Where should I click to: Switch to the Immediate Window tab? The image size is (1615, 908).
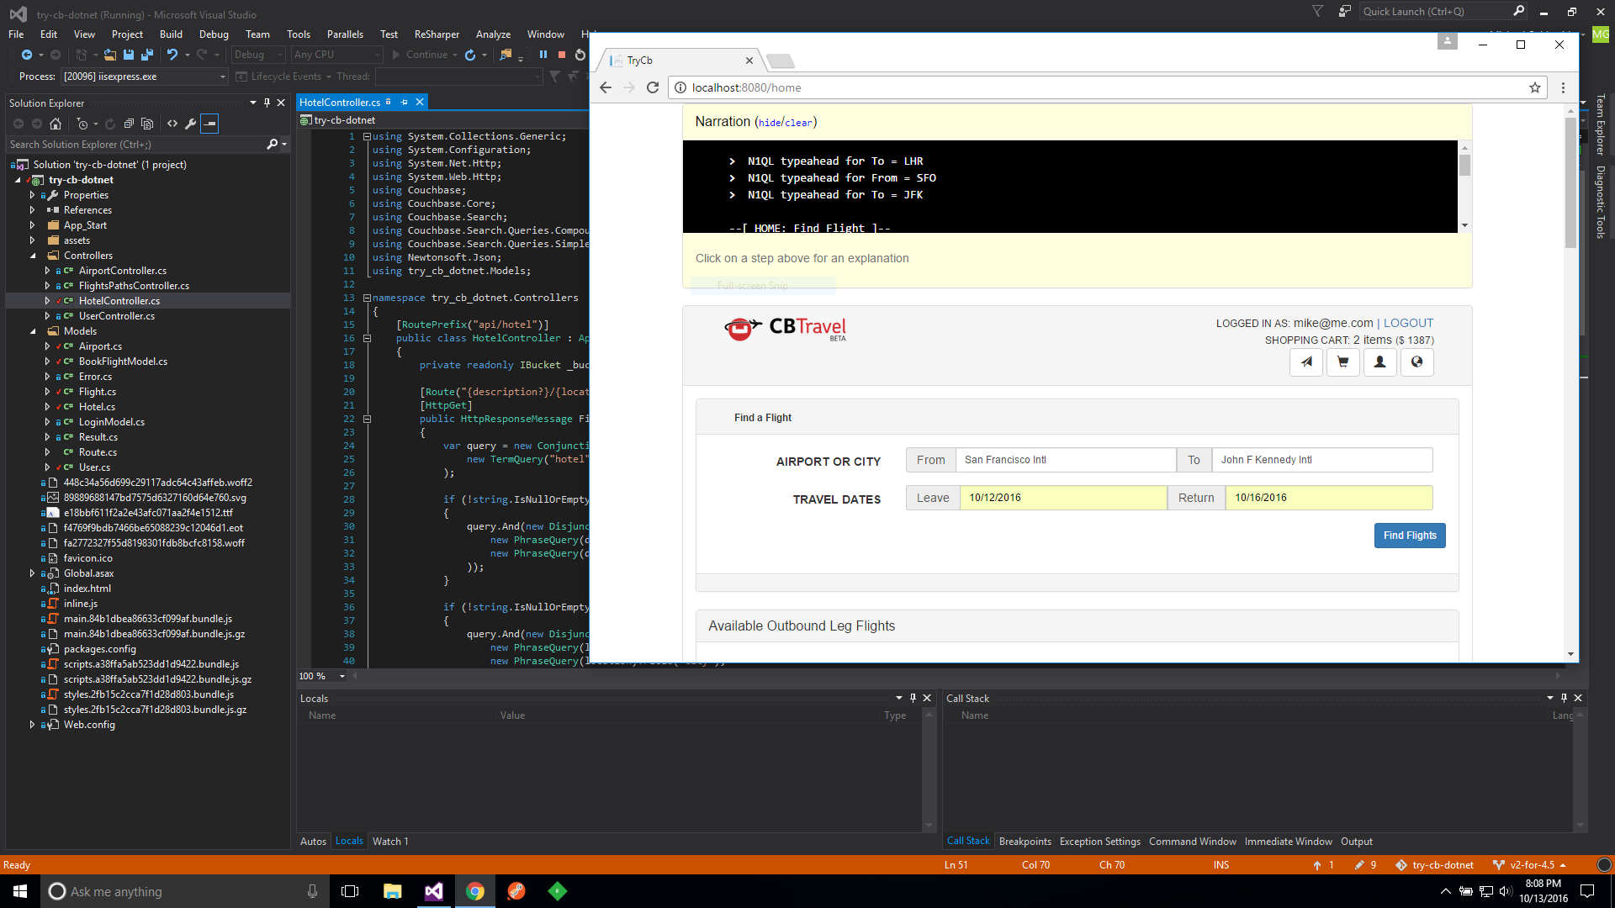click(x=1288, y=842)
